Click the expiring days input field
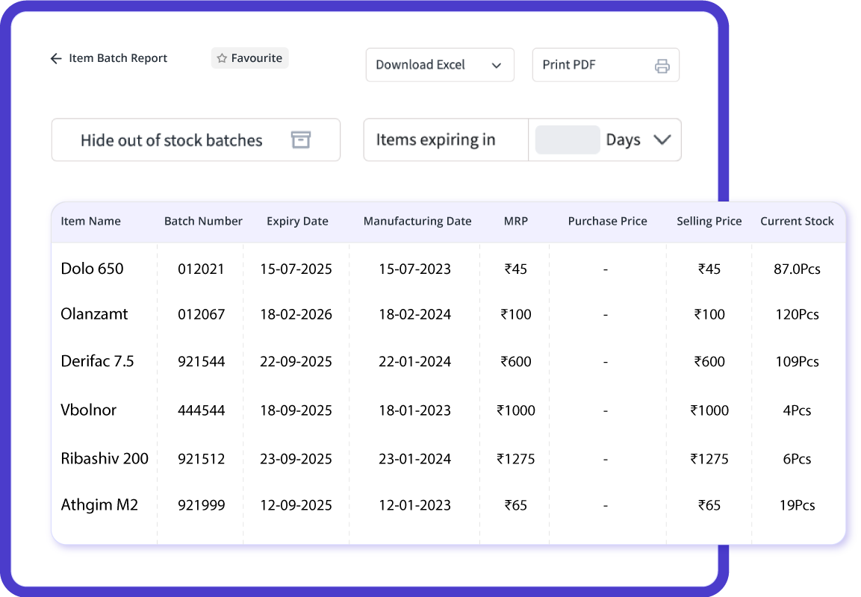 pos(568,140)
